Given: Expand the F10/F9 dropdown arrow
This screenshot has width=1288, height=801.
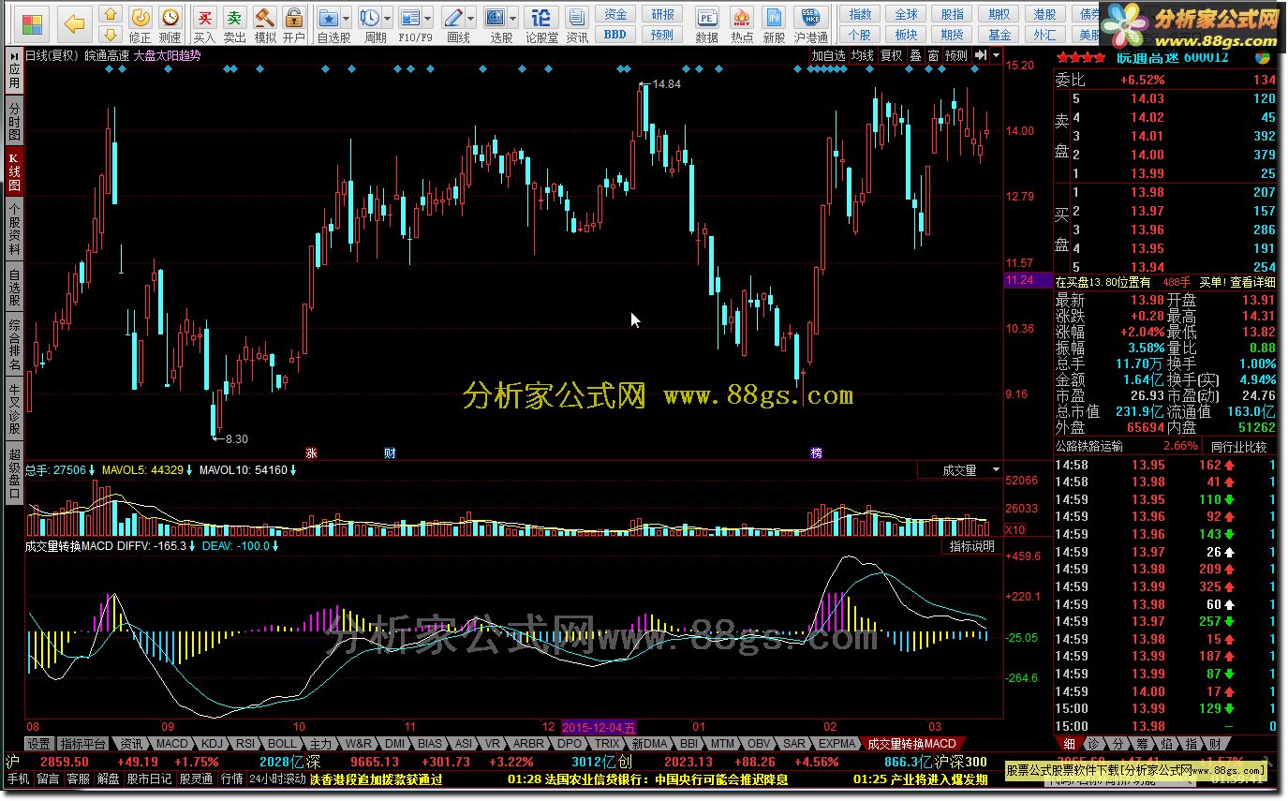Looking at the screenshot, I should (x=428, y=18).
